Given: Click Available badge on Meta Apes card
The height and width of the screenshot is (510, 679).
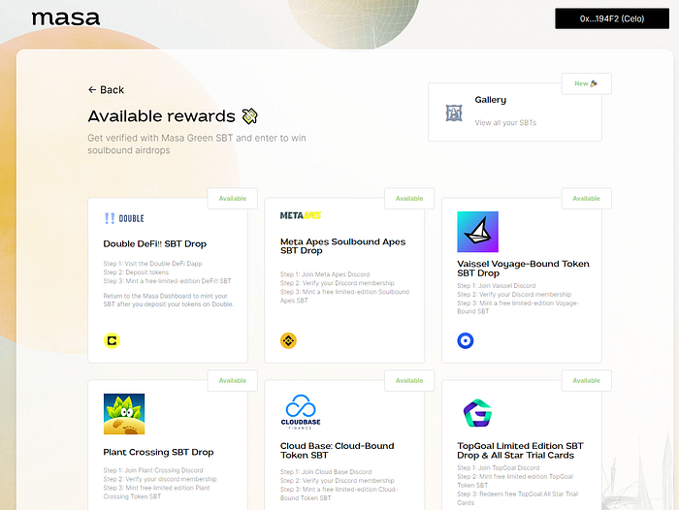Looking at the screenshot, I should [409, 199].
